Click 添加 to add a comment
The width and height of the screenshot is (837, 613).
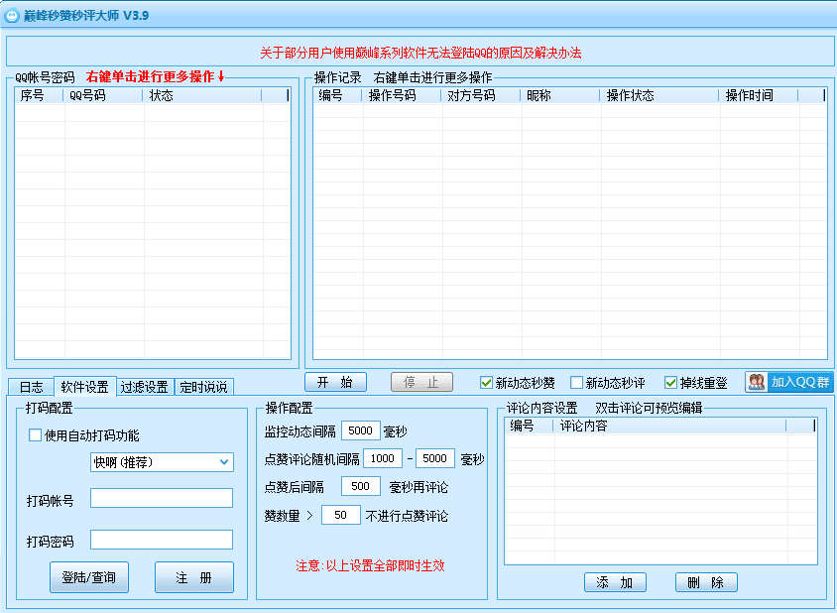(x=615, y=582)
